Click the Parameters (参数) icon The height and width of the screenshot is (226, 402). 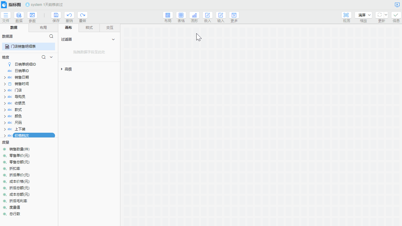pyautogui.click(x=32, y=15)
